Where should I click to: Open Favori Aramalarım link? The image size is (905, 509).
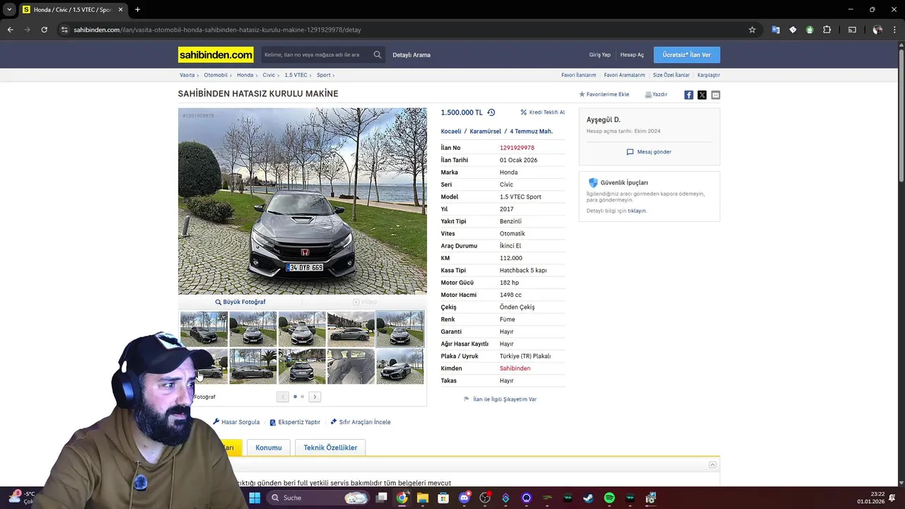[624, 75]
